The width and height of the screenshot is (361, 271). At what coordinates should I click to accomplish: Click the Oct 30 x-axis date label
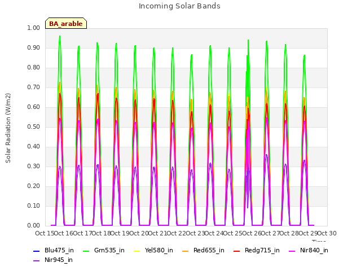click(x=327, y=233)
